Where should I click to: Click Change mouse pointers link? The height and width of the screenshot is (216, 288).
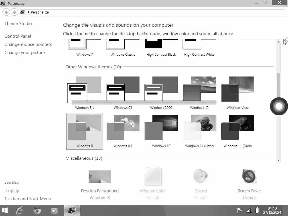(28, 44)
